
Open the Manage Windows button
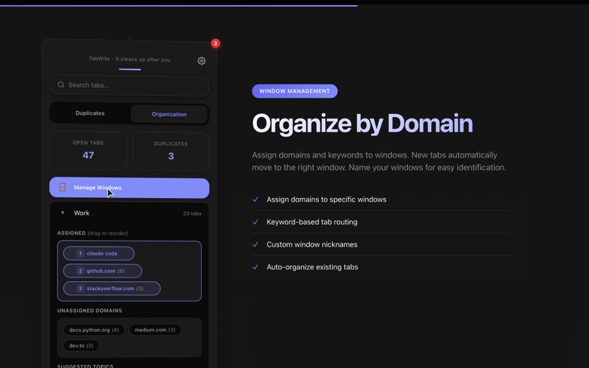[x=130, y=188]
